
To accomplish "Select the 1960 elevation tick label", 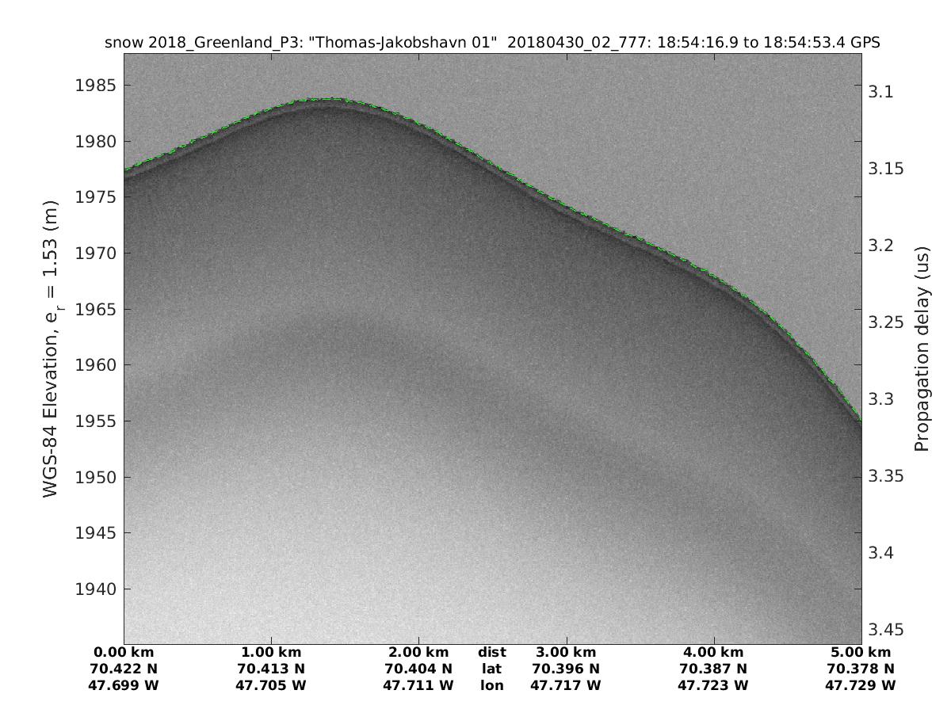I will click(x=95, y=365).
